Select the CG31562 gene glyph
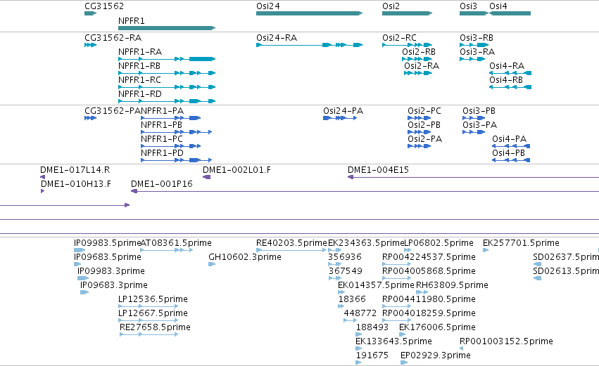 tap(91, 13)
